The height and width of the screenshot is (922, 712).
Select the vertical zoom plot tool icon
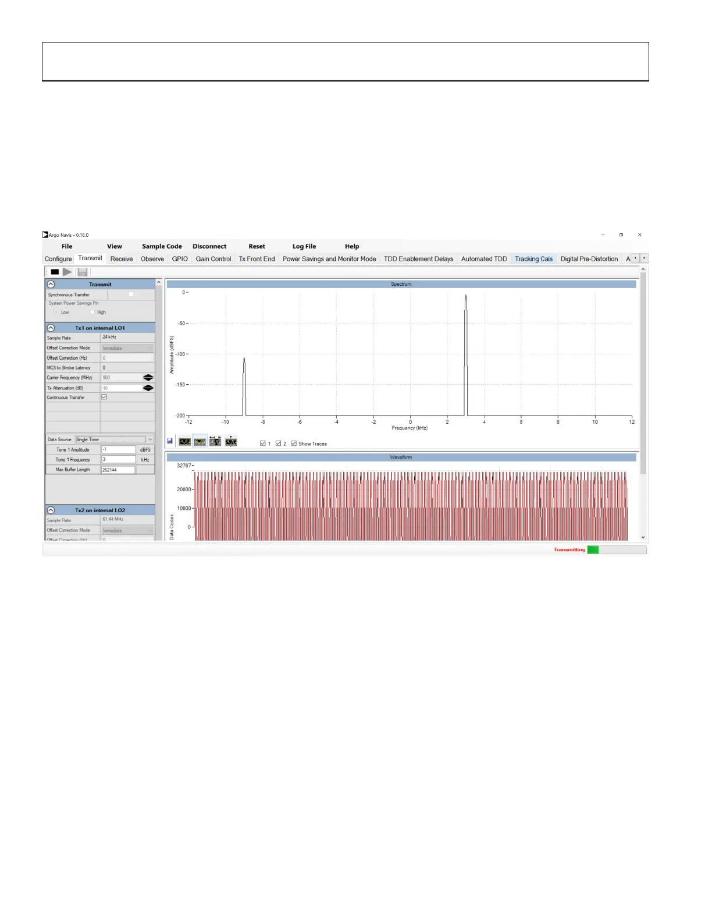(231, 441)
